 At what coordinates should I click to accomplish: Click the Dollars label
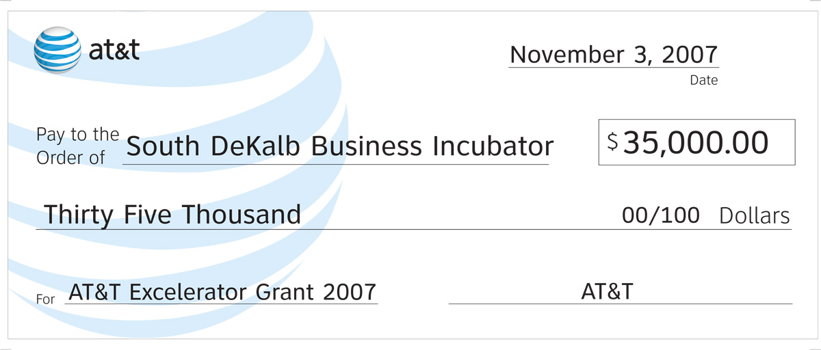point(755,217)
